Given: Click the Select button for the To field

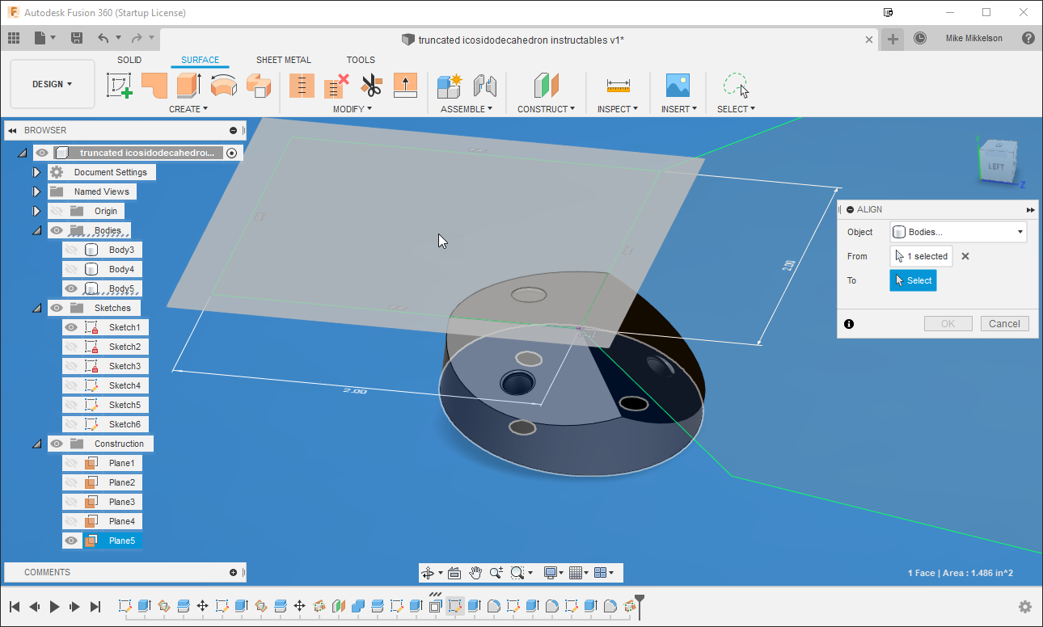Looking at the screenshot, I should click(913, 280).
